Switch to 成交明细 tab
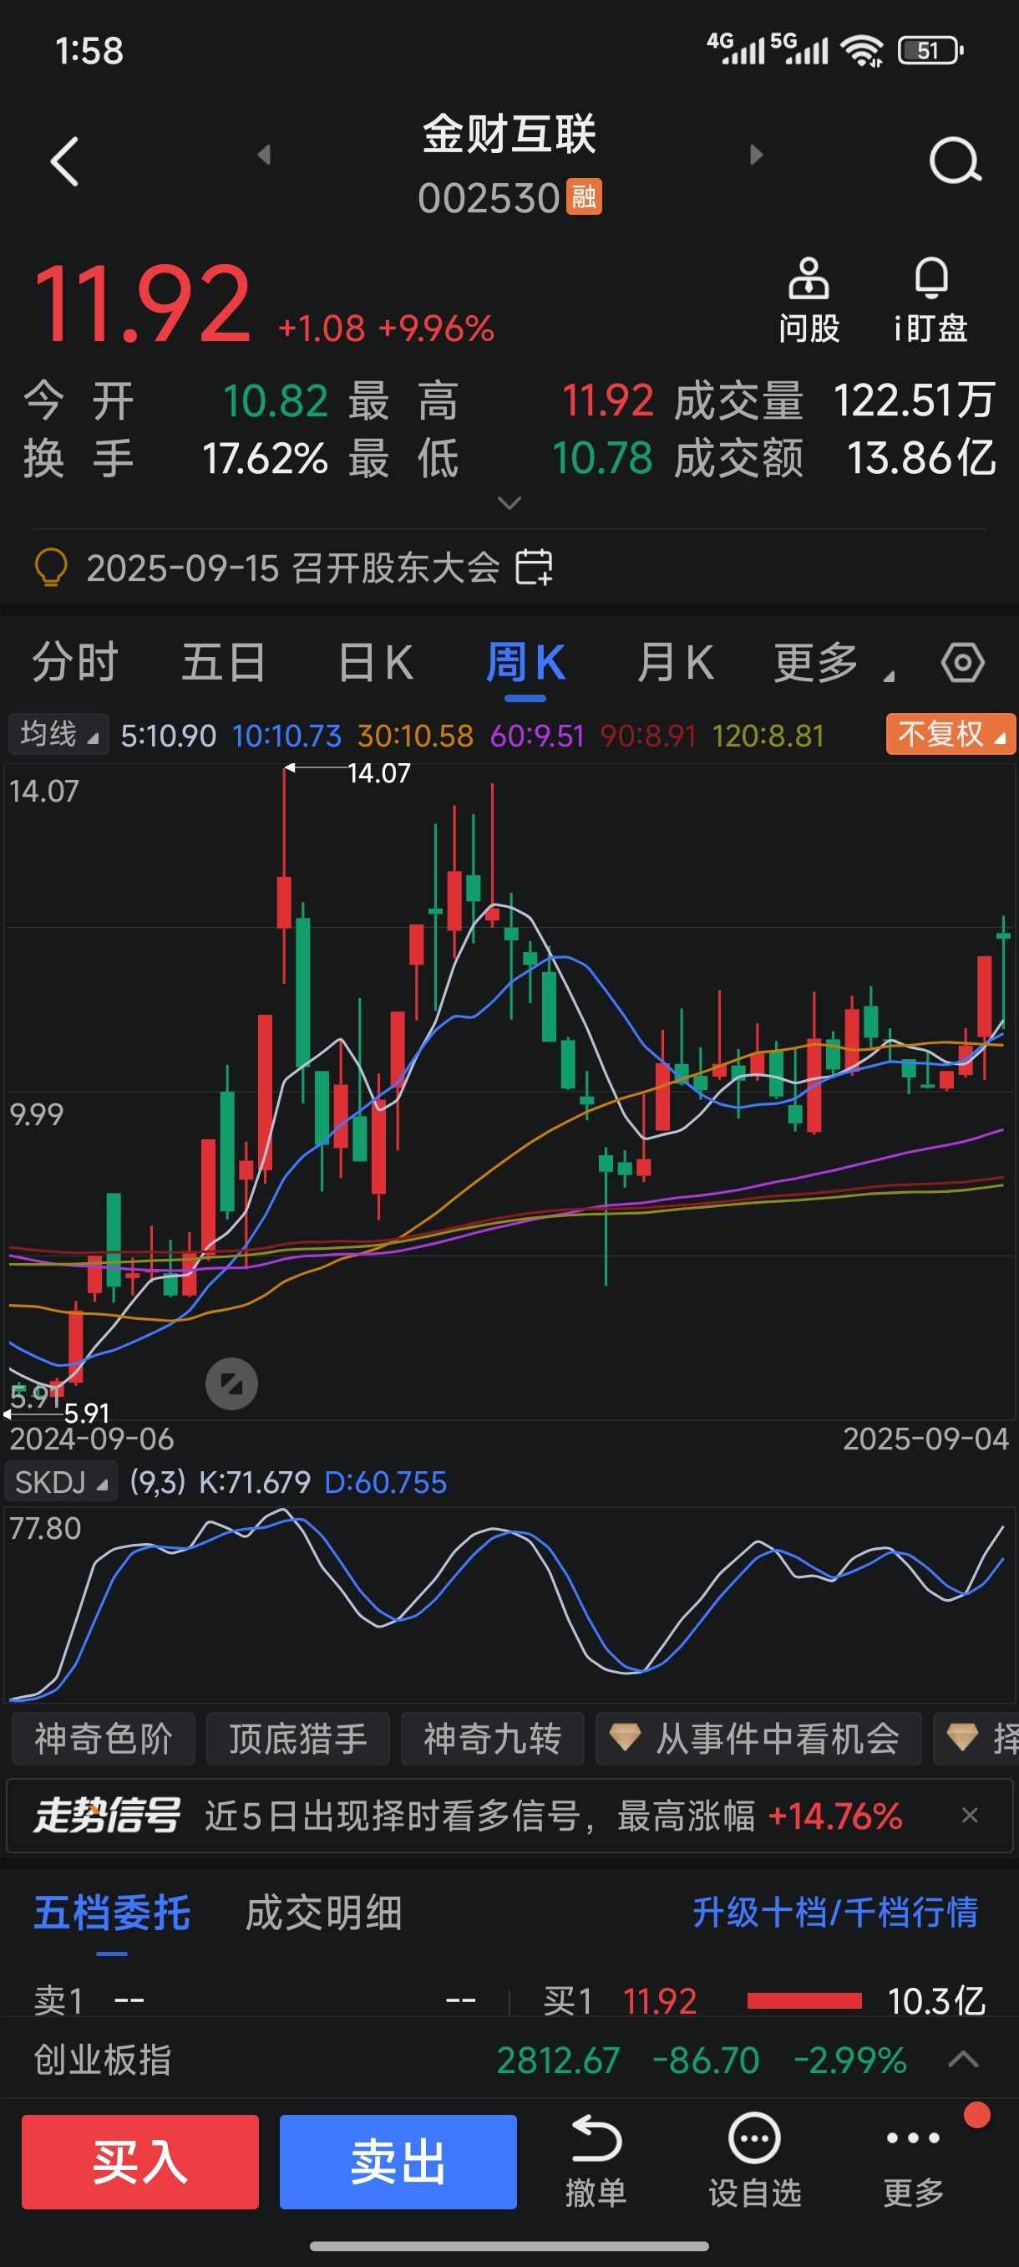Screen dimensions: 1019x2267 pos(322,1913)
